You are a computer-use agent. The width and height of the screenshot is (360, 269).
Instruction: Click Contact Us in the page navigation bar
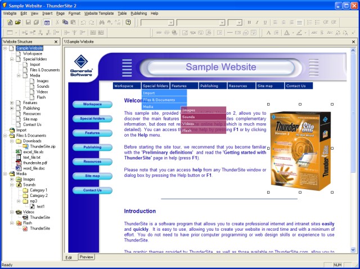pos(299,86)
